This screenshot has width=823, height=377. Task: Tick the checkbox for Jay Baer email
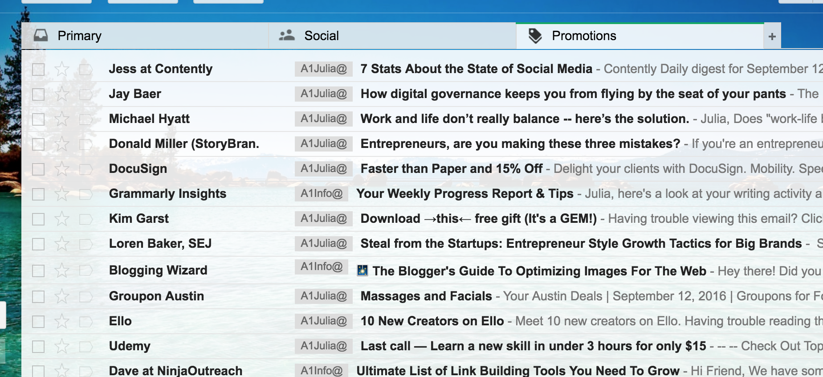click(x=38, y=94)
